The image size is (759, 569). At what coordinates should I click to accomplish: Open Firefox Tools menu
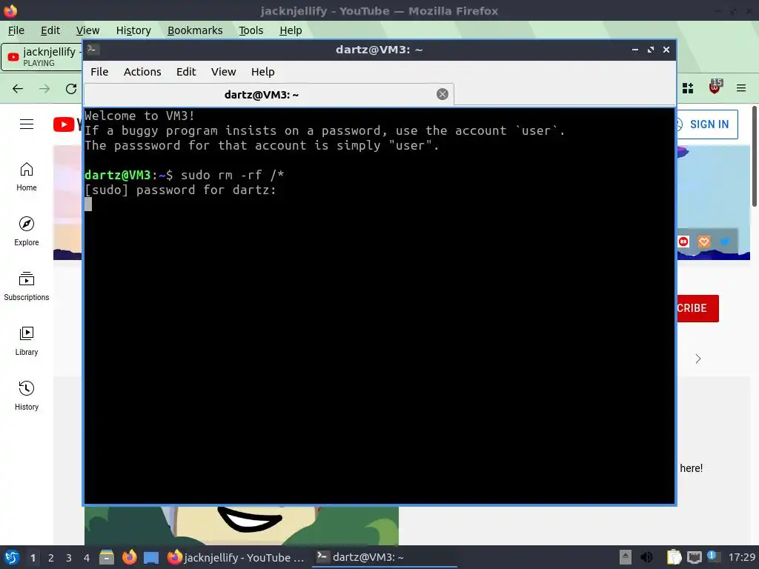click(251, 30)
